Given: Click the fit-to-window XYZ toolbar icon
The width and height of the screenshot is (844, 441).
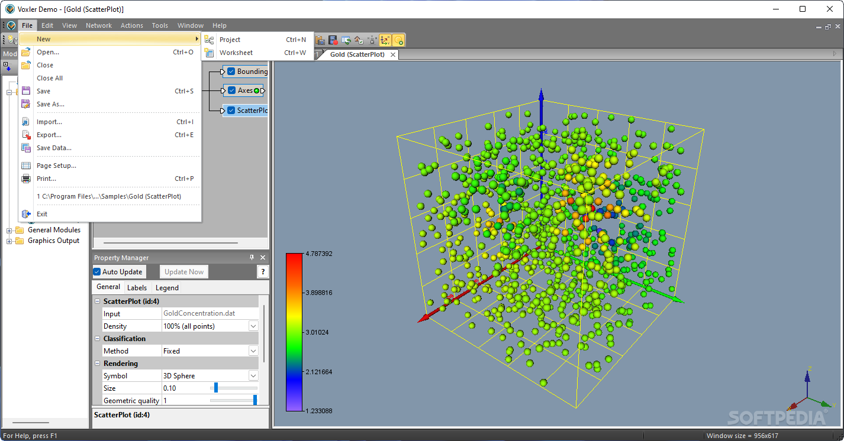Looking at the screenshot, I should pyautogui.click(x=372, y=40).
